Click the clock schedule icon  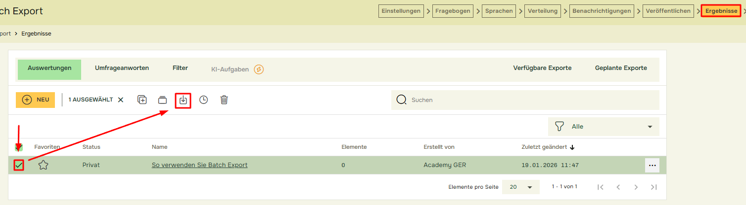[x=203, y=100]
